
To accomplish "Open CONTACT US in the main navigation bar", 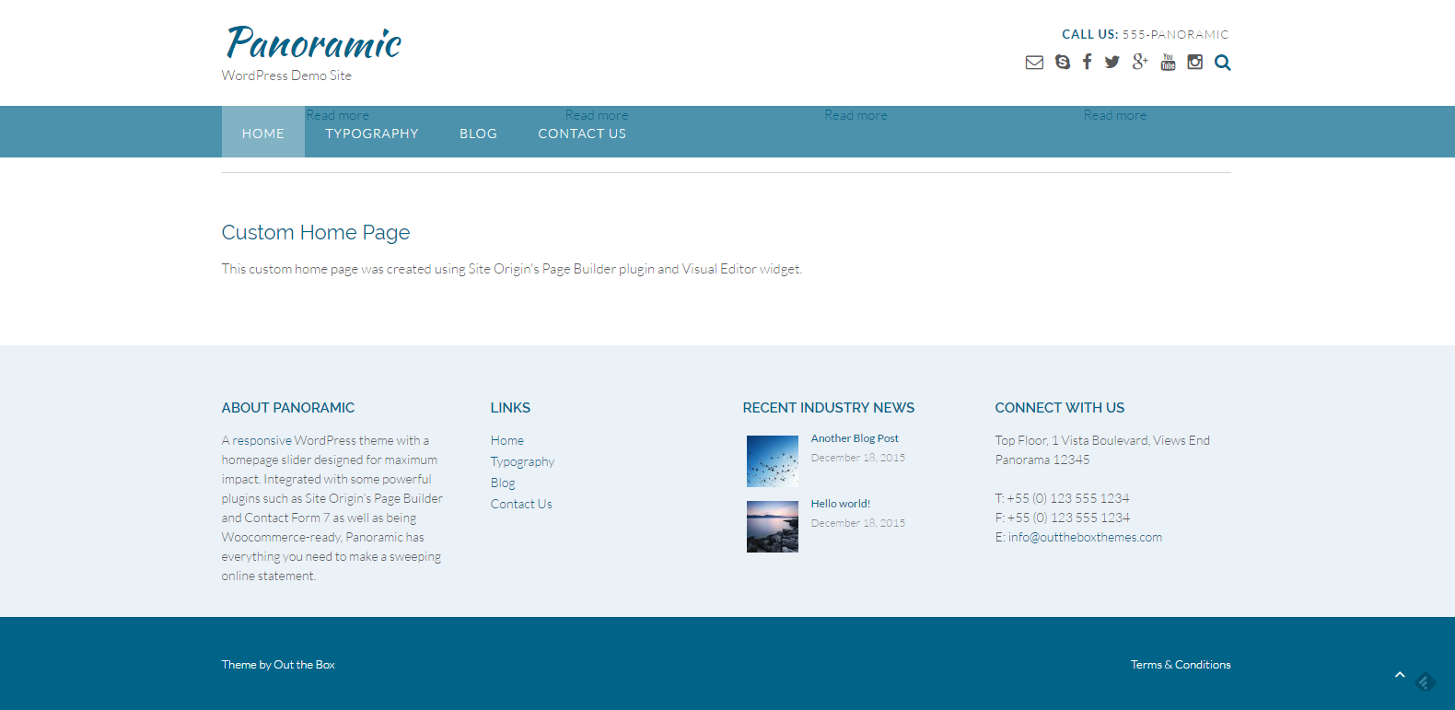I will coord(582,134).
